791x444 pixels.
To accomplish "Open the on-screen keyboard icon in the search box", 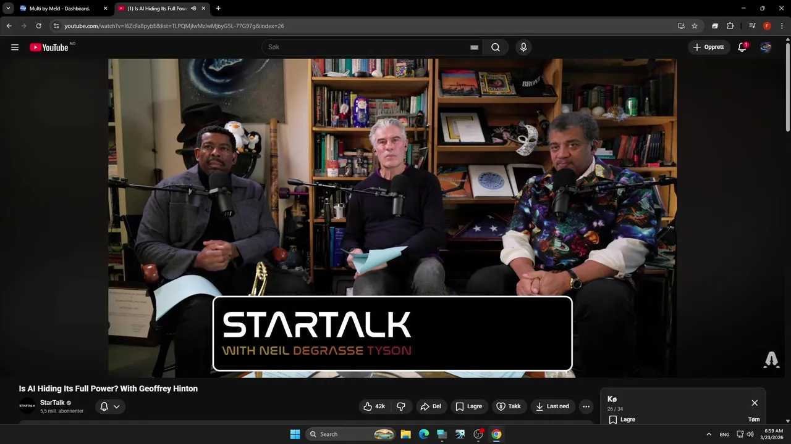I will 474,47.
